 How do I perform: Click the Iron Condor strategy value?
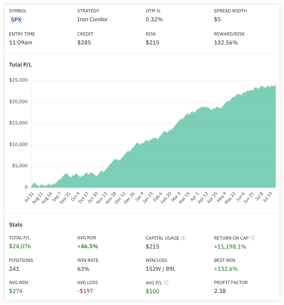pyautogui.click(x=92, y=19)
